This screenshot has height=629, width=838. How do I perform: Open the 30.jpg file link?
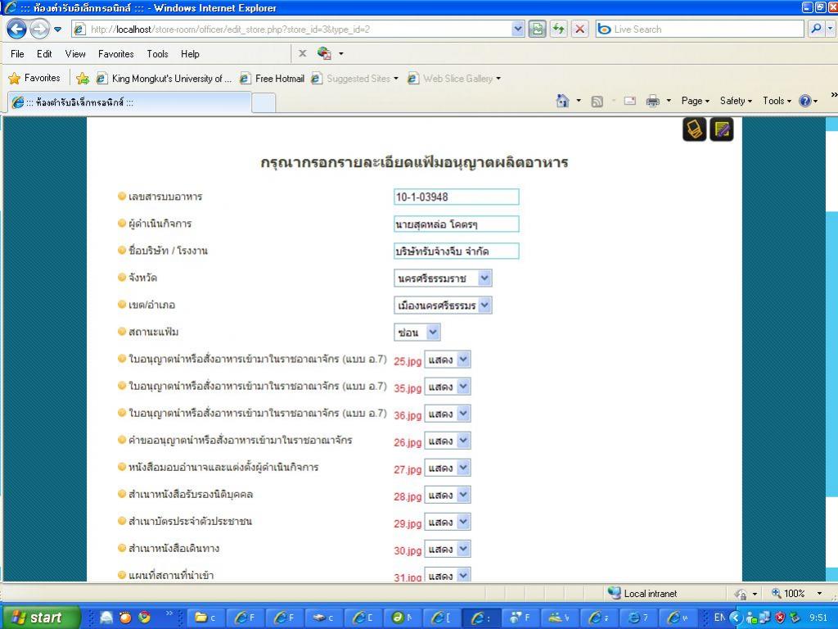click(408, 550)
